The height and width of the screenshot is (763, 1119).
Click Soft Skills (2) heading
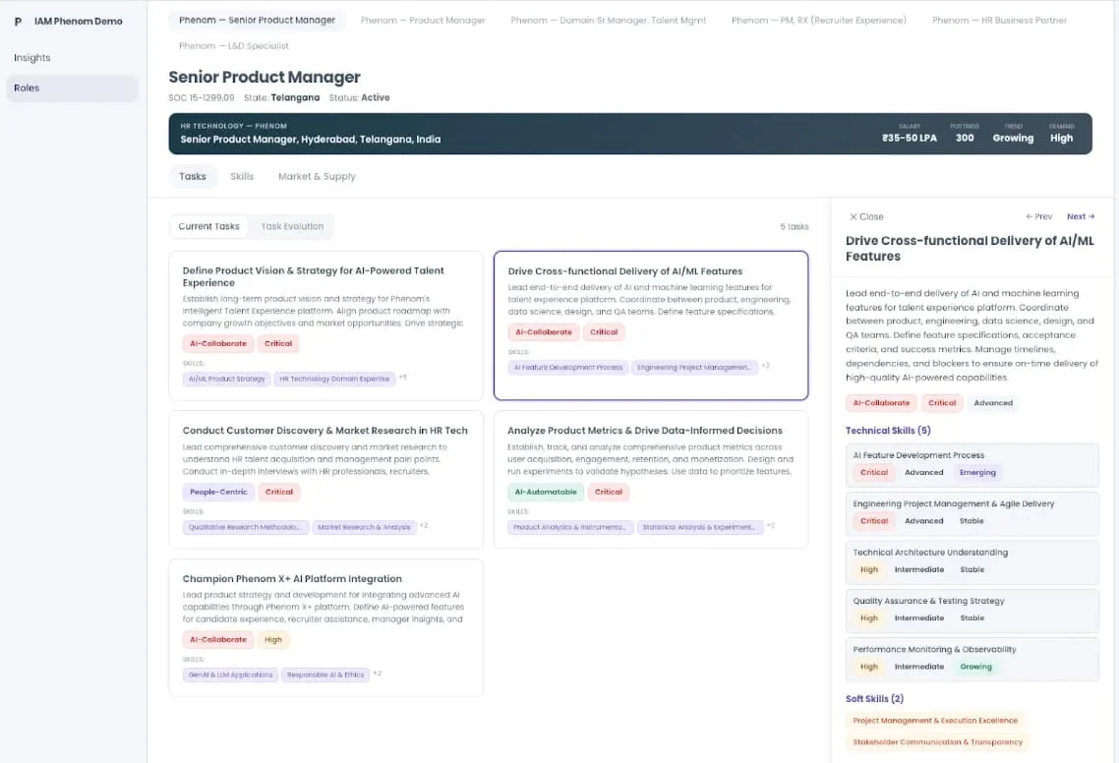[874, 699]
